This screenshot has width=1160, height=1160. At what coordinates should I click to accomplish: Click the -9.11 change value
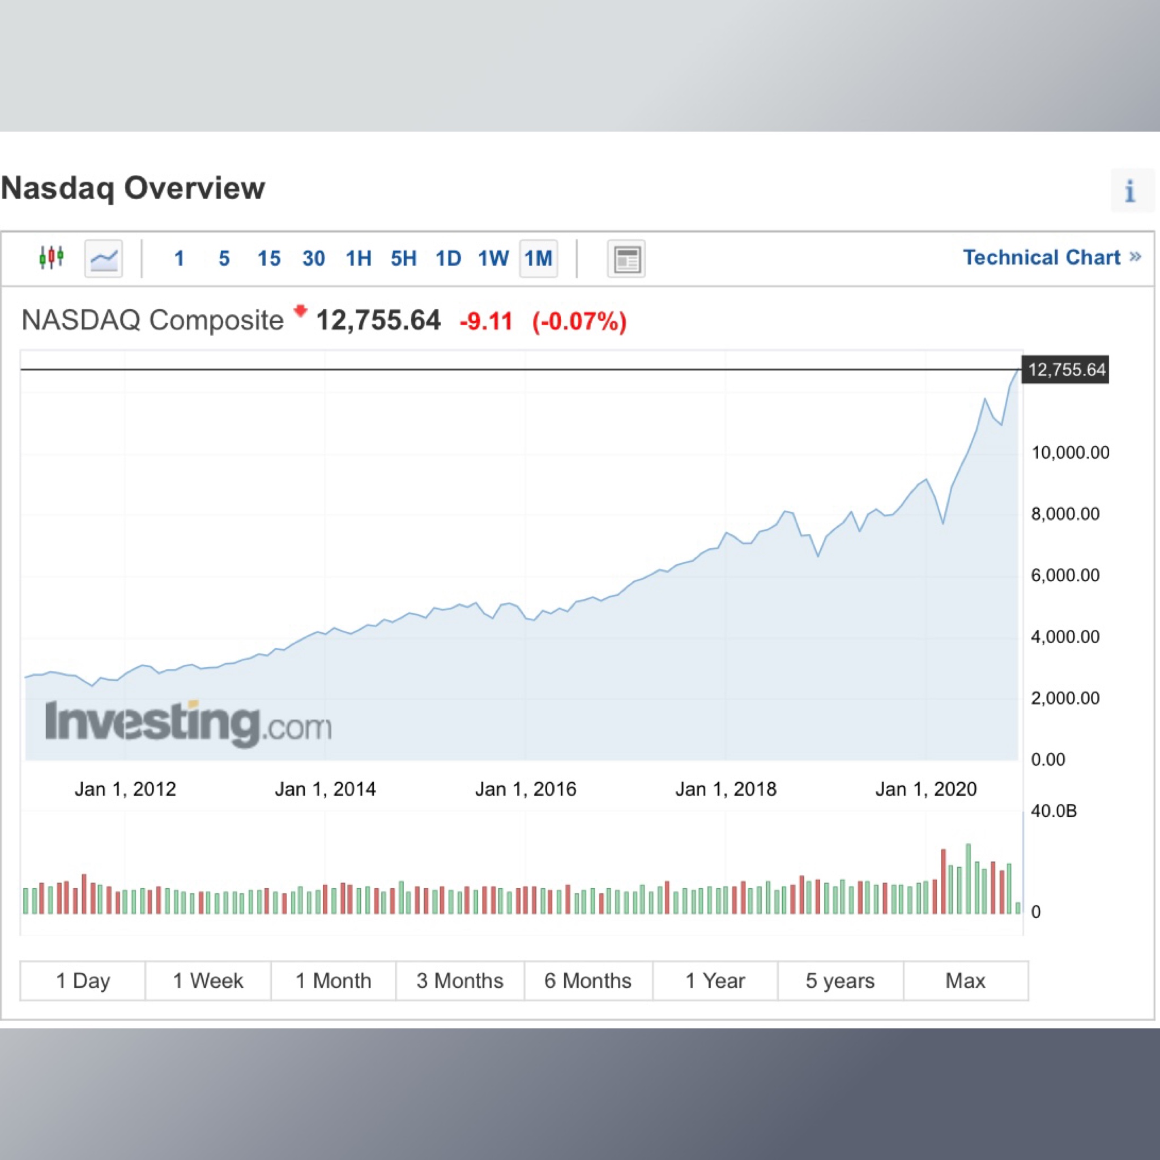(486, 321)
